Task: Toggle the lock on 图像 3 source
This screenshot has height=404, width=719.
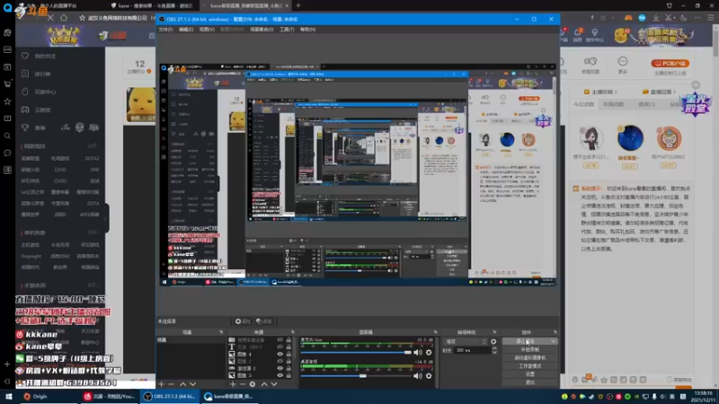Action: [x=288, y=375]
